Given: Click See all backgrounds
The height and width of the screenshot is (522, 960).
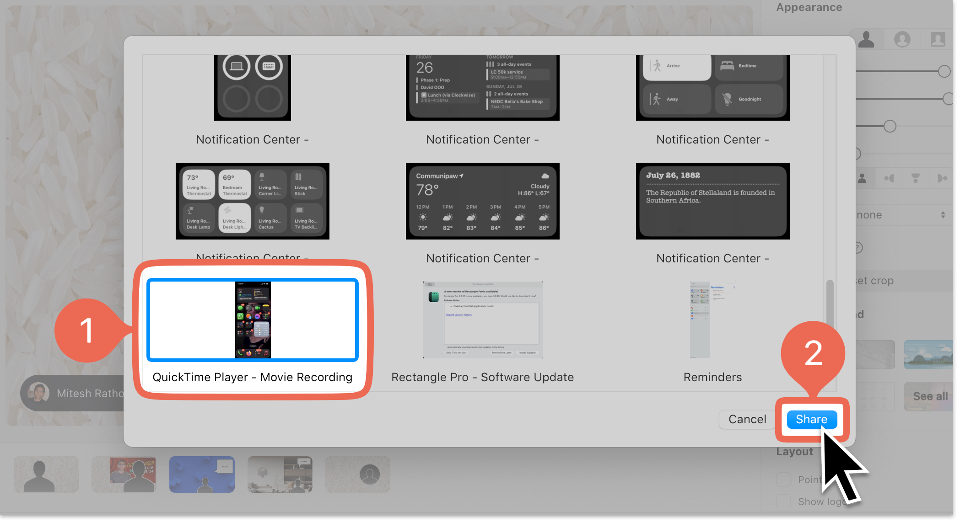Looking at the screenshot, I should pos(930,397).
